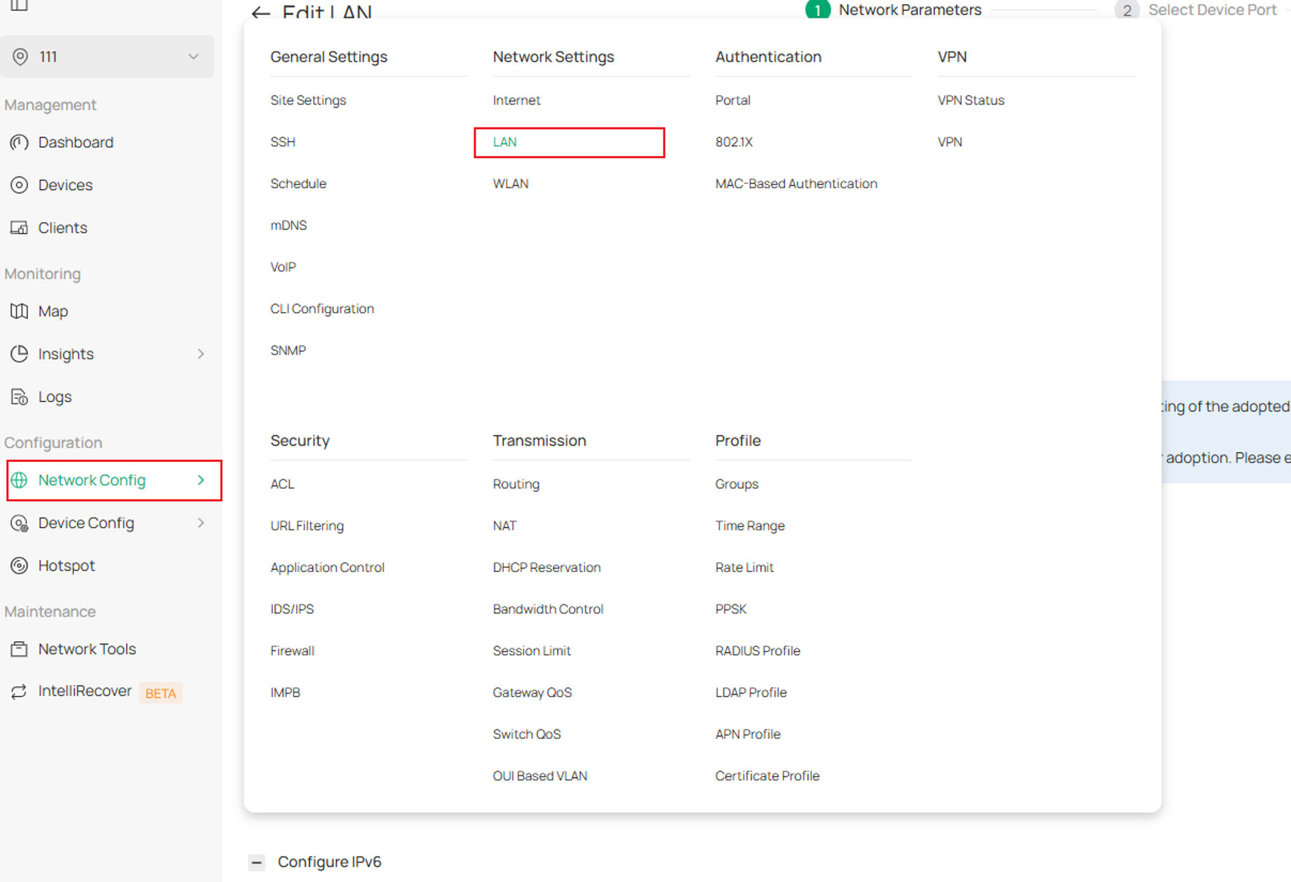Open Session Limit
The height and width of the screenshot is (882, 1291).
click(x=532, y=651)
